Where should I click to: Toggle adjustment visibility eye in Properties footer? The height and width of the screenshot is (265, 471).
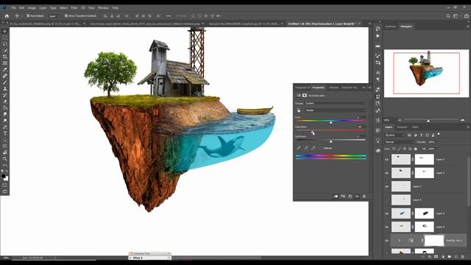[x=357, y=197]
